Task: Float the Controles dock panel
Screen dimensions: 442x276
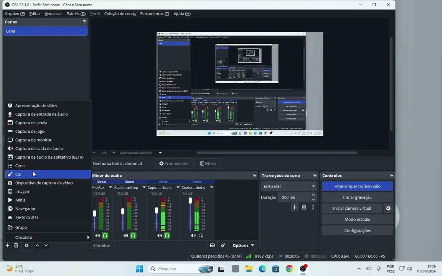Action: pyautogui.click(x=391, y=176)
